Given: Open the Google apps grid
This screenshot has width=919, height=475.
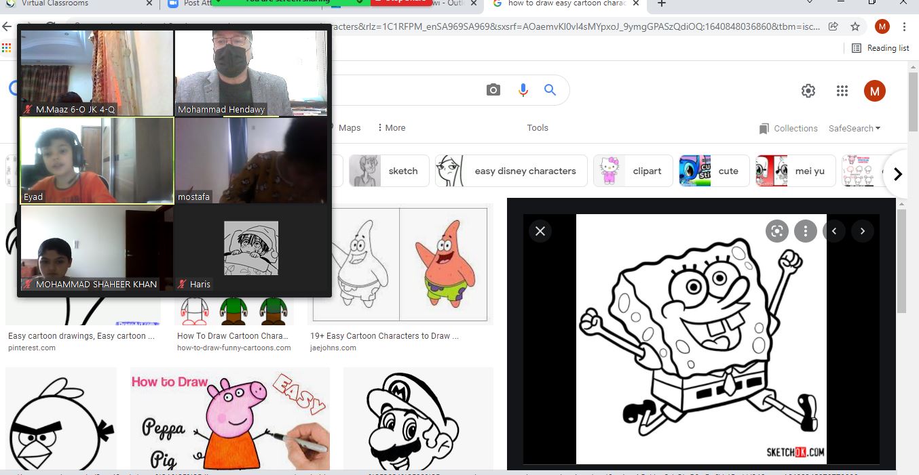Looking at the screenshot, I should (842, 91).
